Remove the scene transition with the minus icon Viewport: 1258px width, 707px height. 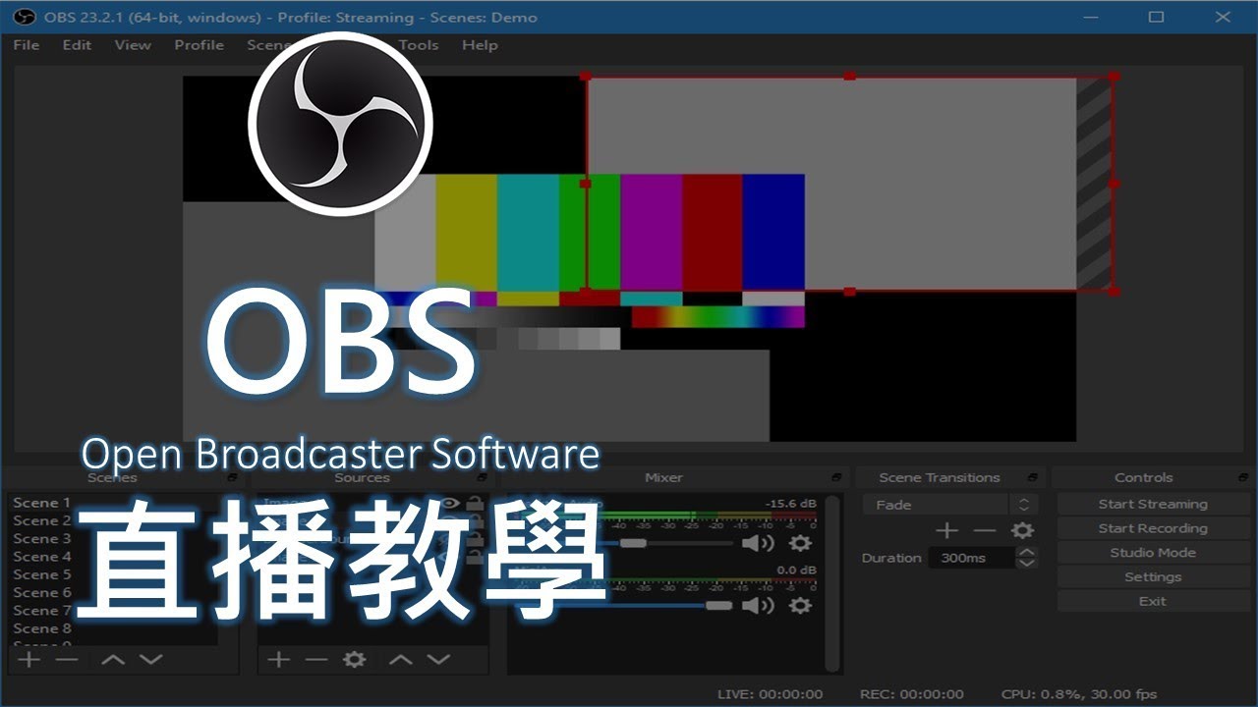point(985,530)
